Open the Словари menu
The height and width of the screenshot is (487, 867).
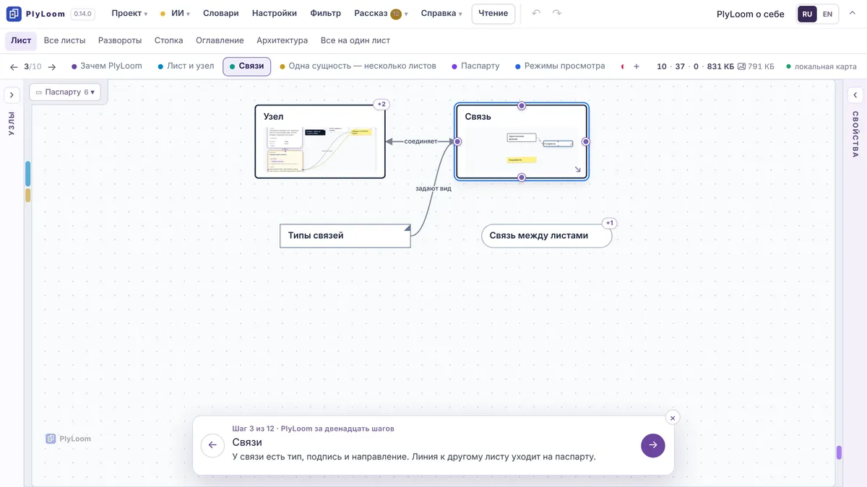[221, 14]
